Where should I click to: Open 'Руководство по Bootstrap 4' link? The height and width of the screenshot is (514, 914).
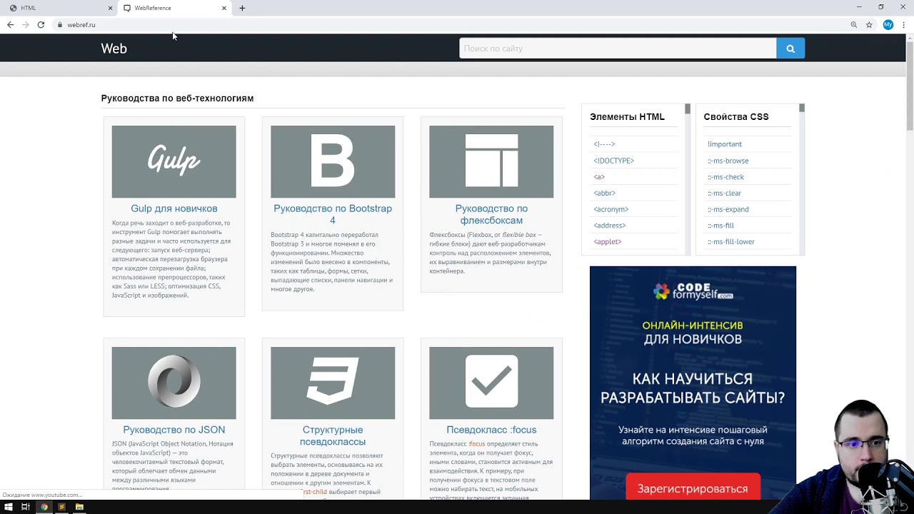[x=333, y=214]
